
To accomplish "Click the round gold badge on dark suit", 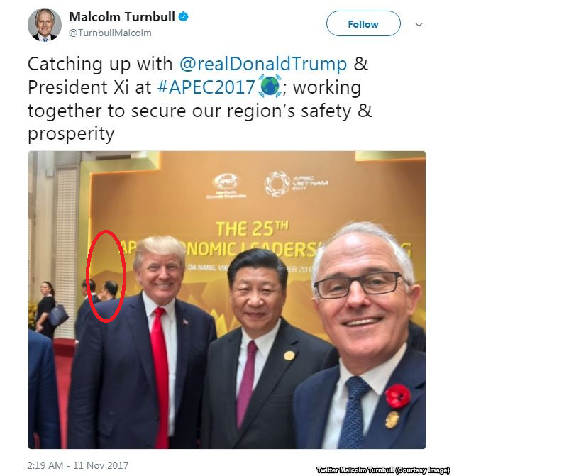I will (289, 356).
